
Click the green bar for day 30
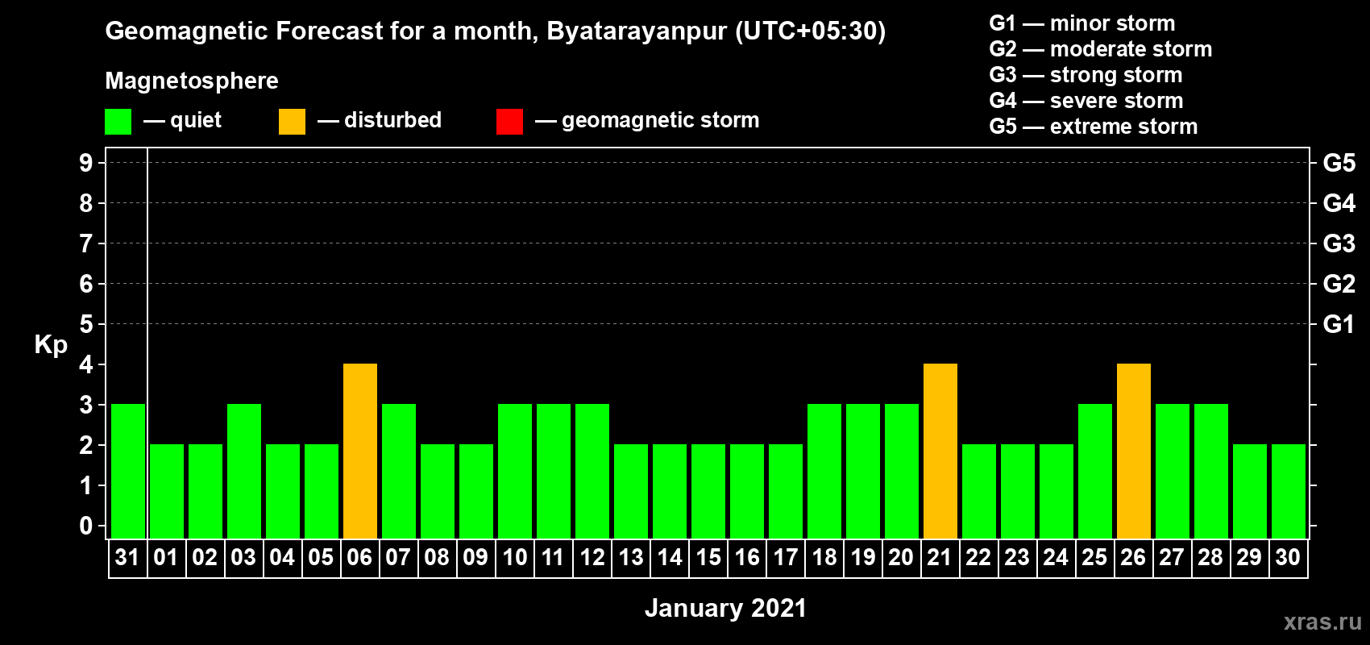[x=1289, y=491]
